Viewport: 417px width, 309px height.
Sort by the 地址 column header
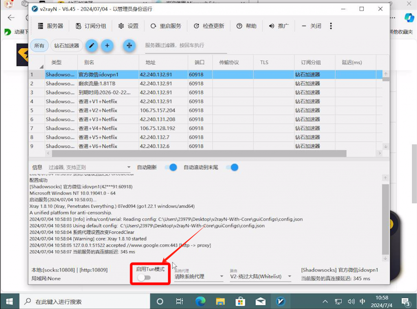tap(163, 62)
